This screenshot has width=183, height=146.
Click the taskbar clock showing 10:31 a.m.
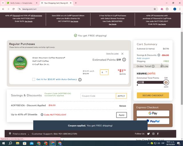(x=170, y=143)
